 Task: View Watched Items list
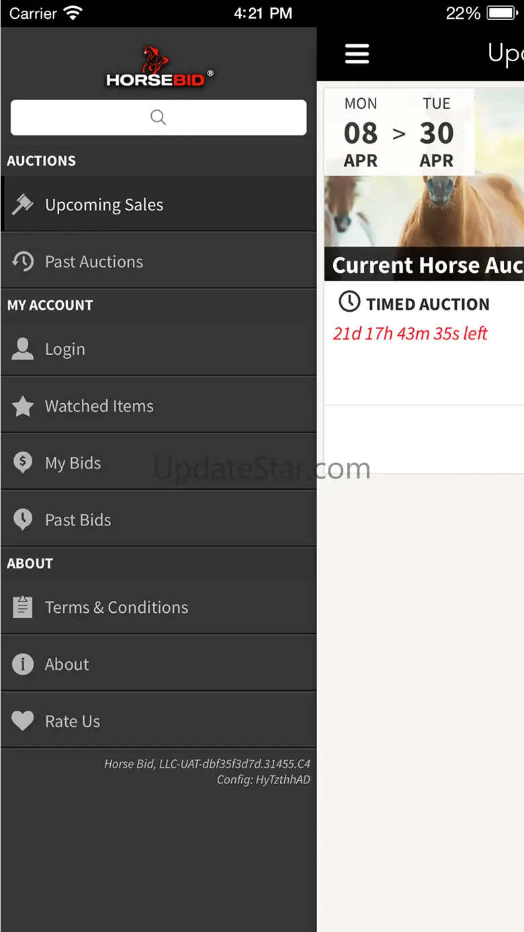click(x=99, y=407)
